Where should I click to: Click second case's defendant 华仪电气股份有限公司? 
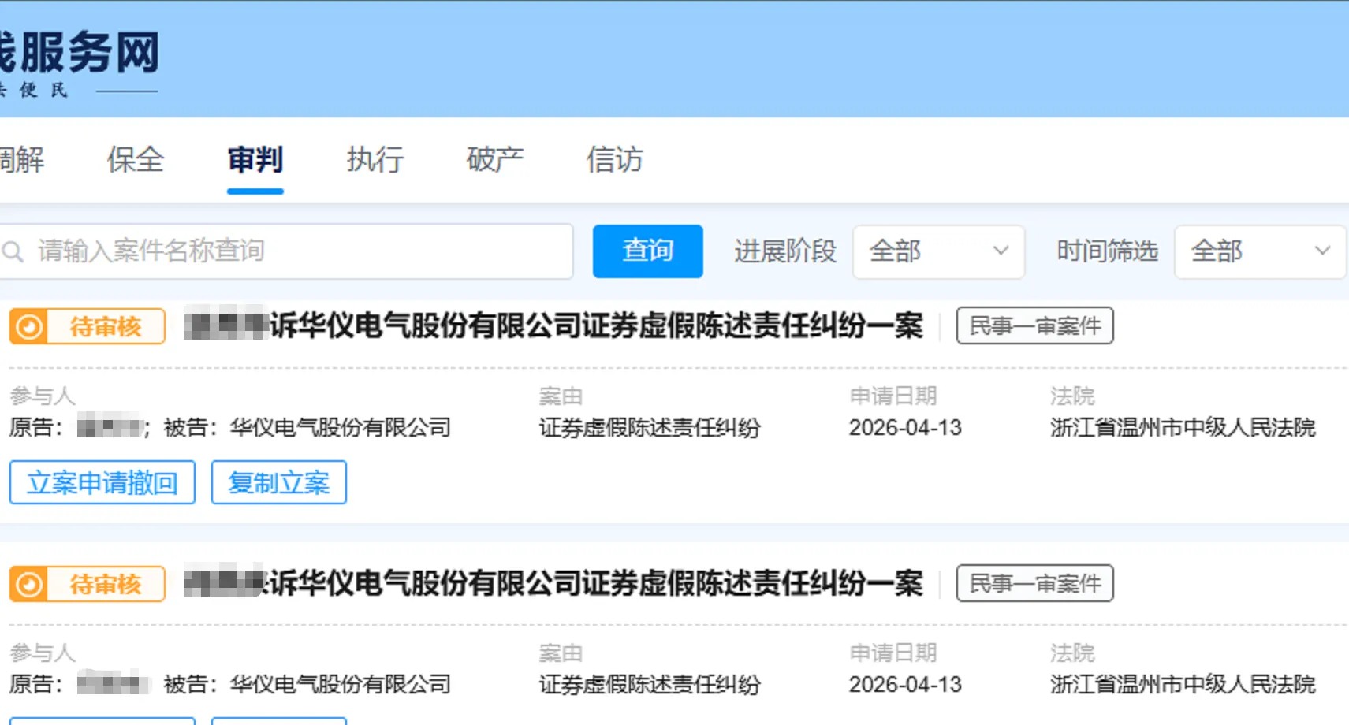coord(341,685)
